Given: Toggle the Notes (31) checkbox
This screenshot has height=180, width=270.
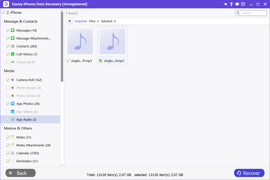Looking at the screenshot, I should coord(8,137).
